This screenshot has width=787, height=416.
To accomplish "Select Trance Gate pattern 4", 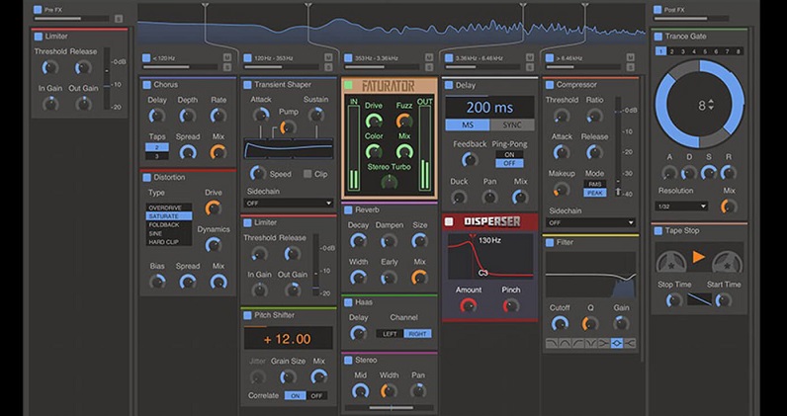I will coord(695,51).
